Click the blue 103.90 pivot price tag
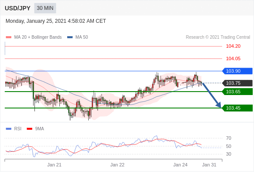 point(237,71)
